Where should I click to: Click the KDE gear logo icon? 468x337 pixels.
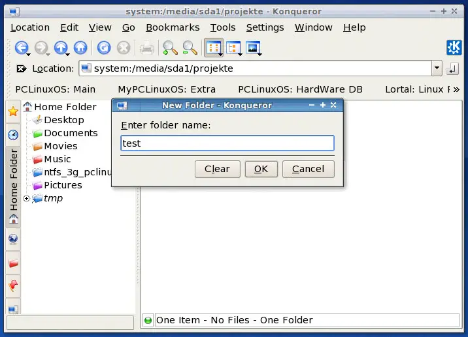(x=454, y=48)
